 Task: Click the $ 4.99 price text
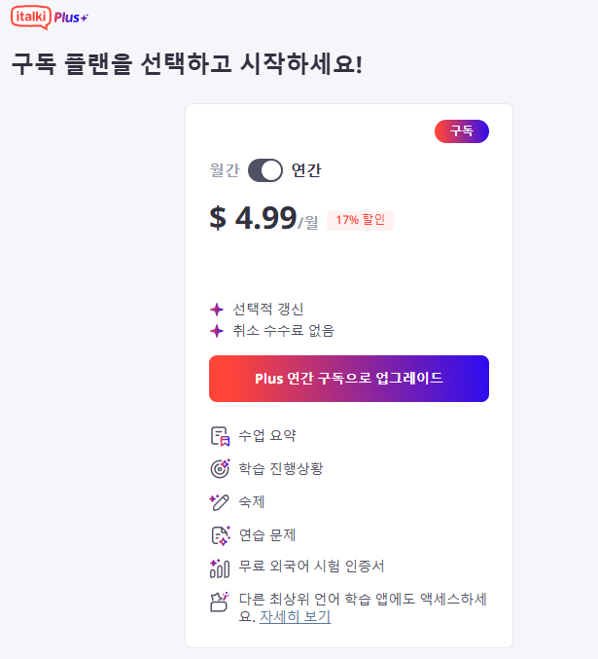coord(253,218)
